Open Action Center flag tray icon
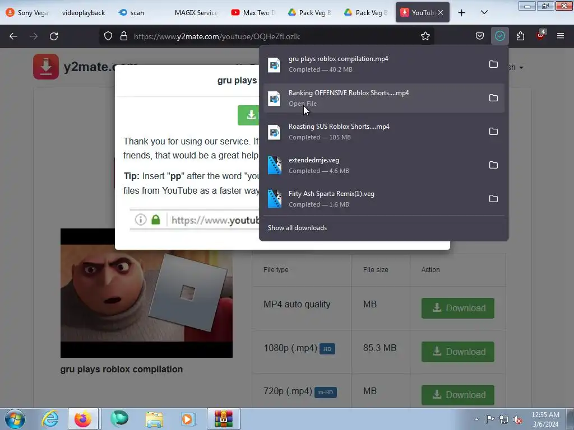The height and width of the screenshot is (430, 574). click(490, 419)
